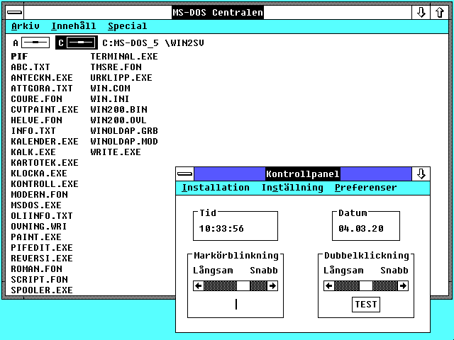Open the Special menu
This screenshot has width=454, height=340.
pyautogui.click(x=128, y=26)
